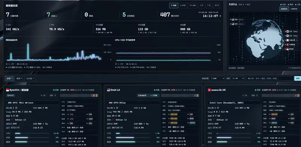Click the 16:12:07 clock display
Screen dimensions: 301x147
tap(210, 16)
